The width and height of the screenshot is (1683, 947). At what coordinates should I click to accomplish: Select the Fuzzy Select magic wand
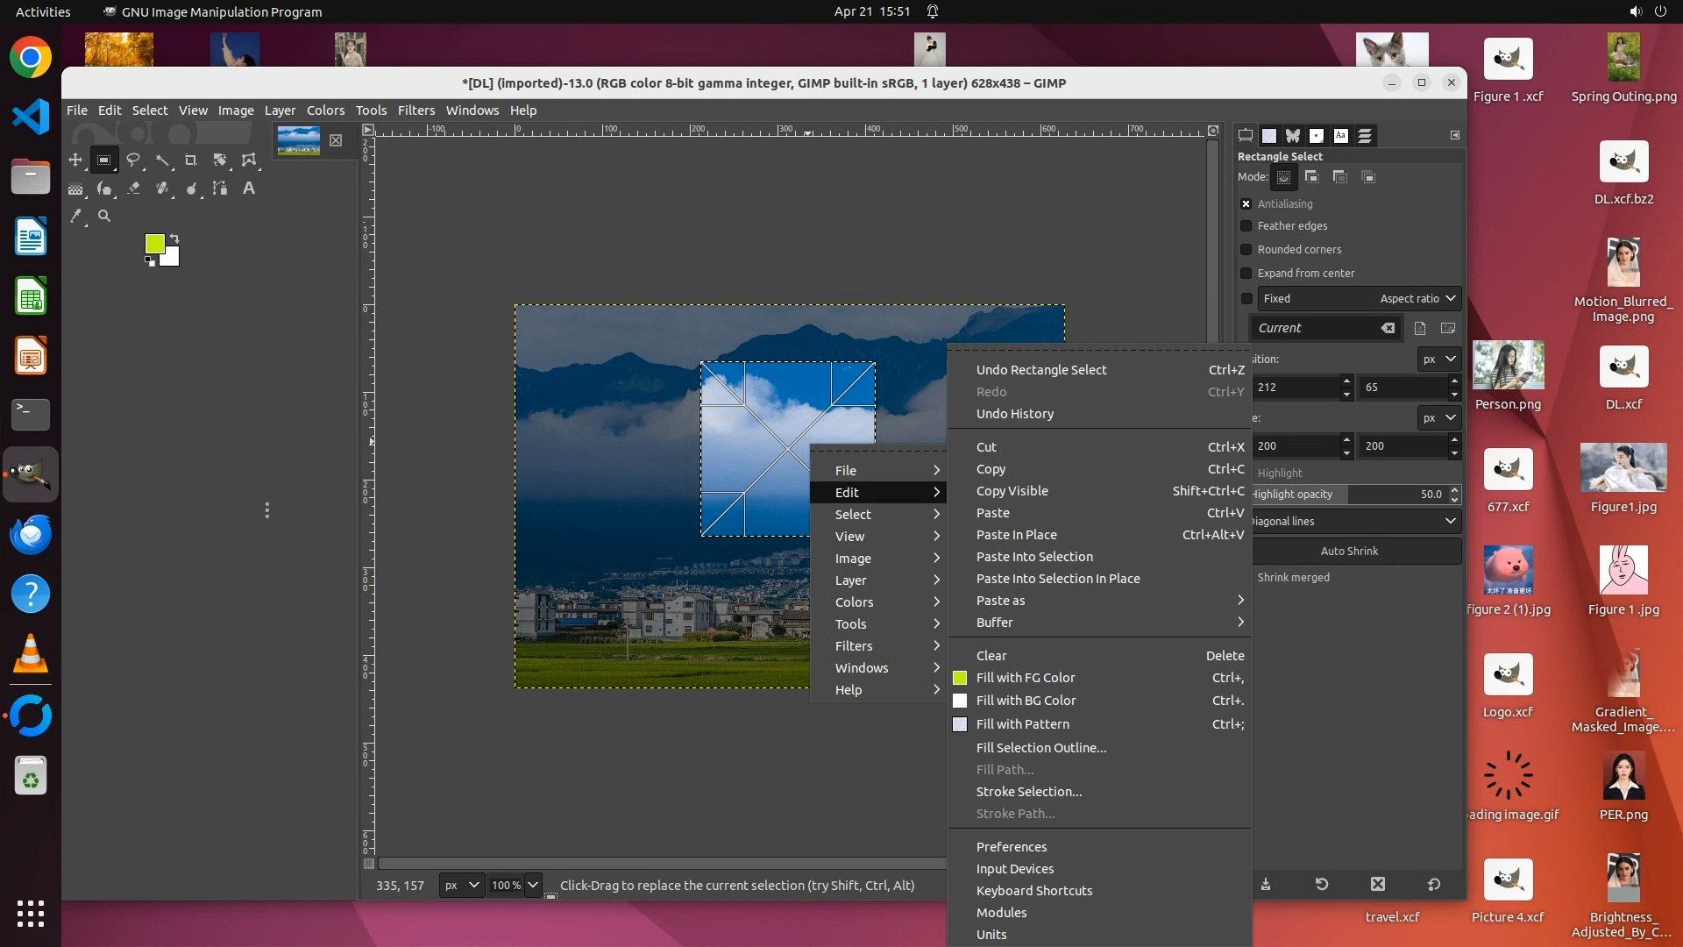coord(162,160)
